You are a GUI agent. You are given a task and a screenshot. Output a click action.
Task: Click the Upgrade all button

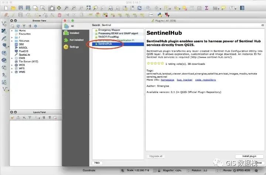tap(156, 156)
